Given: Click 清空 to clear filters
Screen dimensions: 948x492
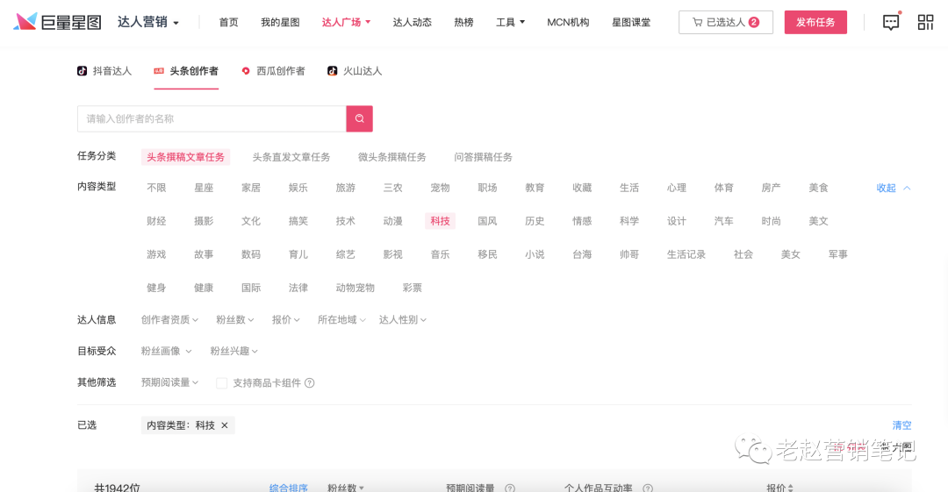Looking at the screenshot, I should coord(901,425).
